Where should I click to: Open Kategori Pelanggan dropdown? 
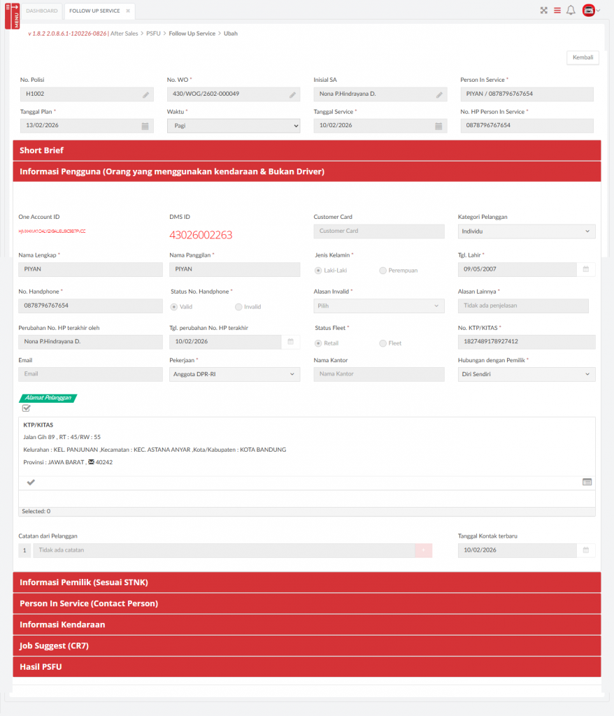527,231
